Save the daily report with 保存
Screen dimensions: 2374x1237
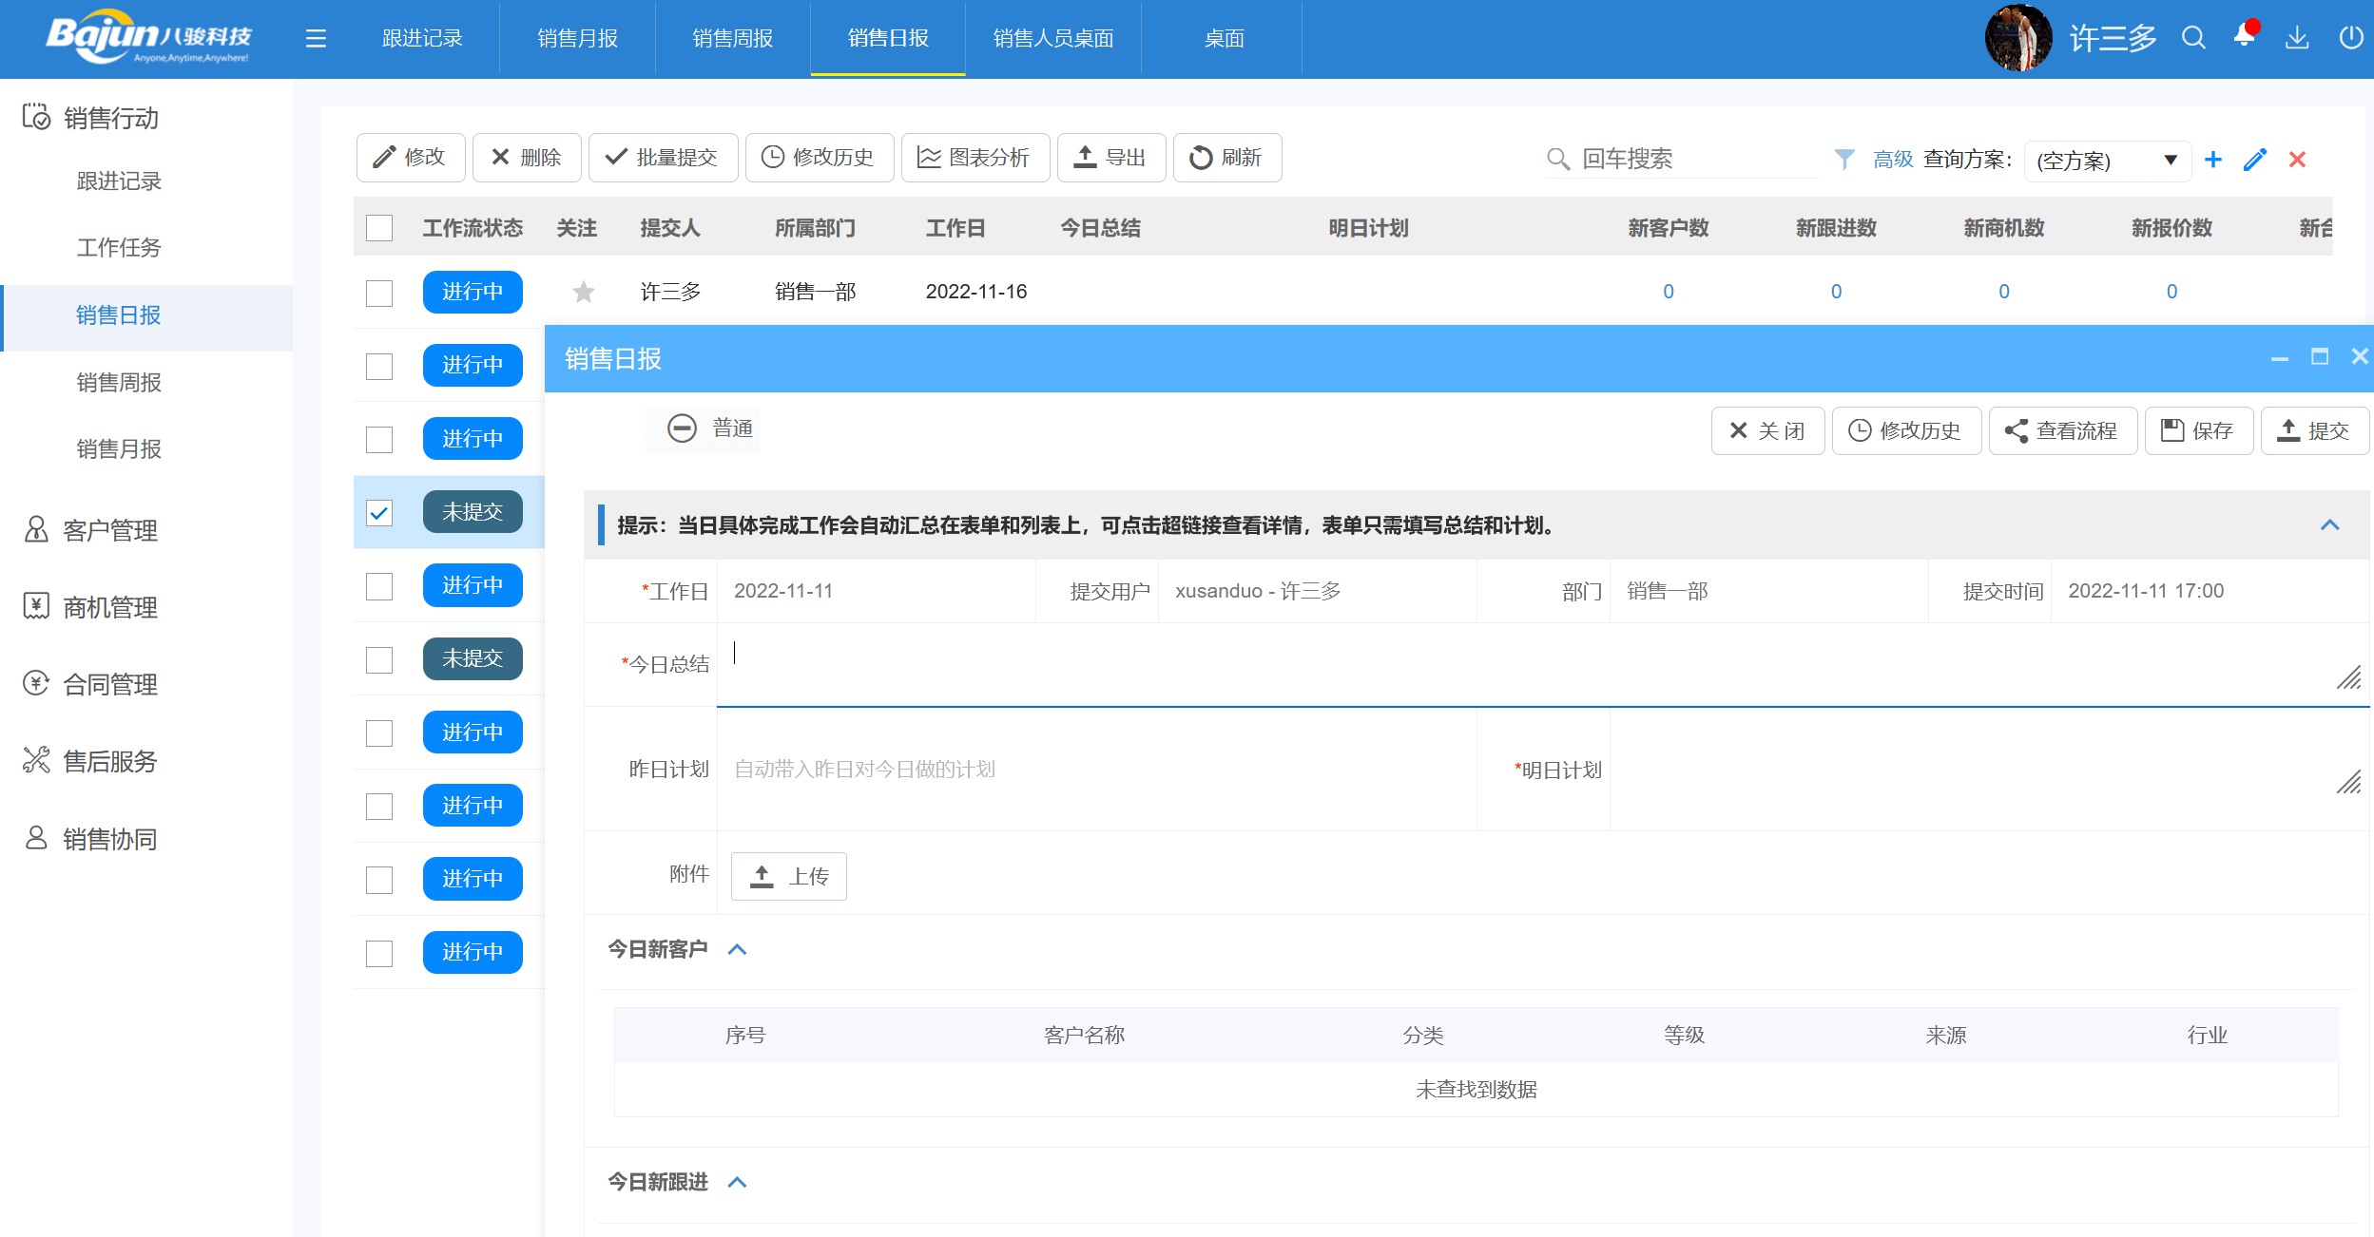(2198, 430)
